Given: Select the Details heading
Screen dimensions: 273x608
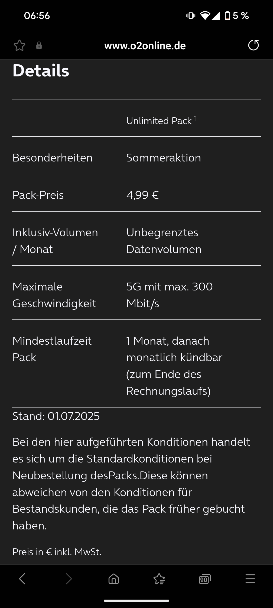Looking at the screenshot, I should pos(41,71).
